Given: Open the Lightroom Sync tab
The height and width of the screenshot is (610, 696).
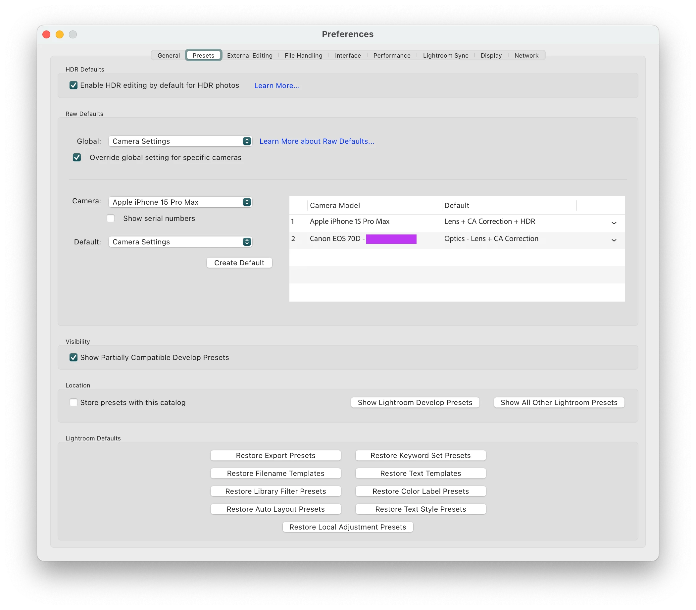Looking at the screenshot, I should pos(445,56).
